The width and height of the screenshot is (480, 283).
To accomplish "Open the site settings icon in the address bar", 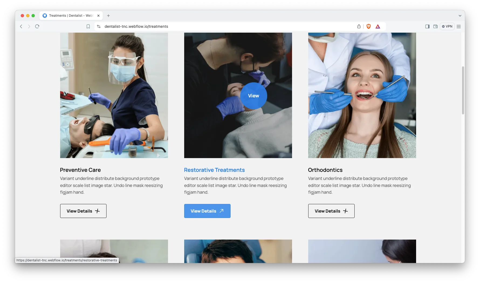I will pos(99,26).
